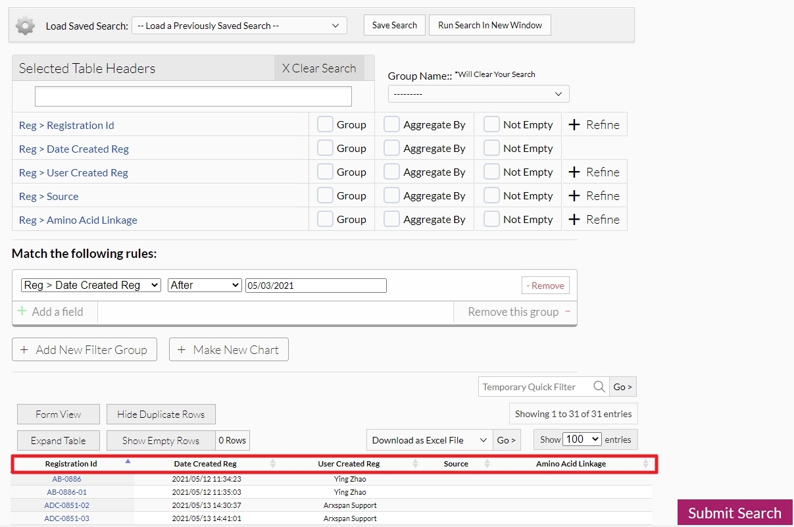This screenshot has width=794, height=527.
Task: Click the settings gear icon
Action: point(25,26)
